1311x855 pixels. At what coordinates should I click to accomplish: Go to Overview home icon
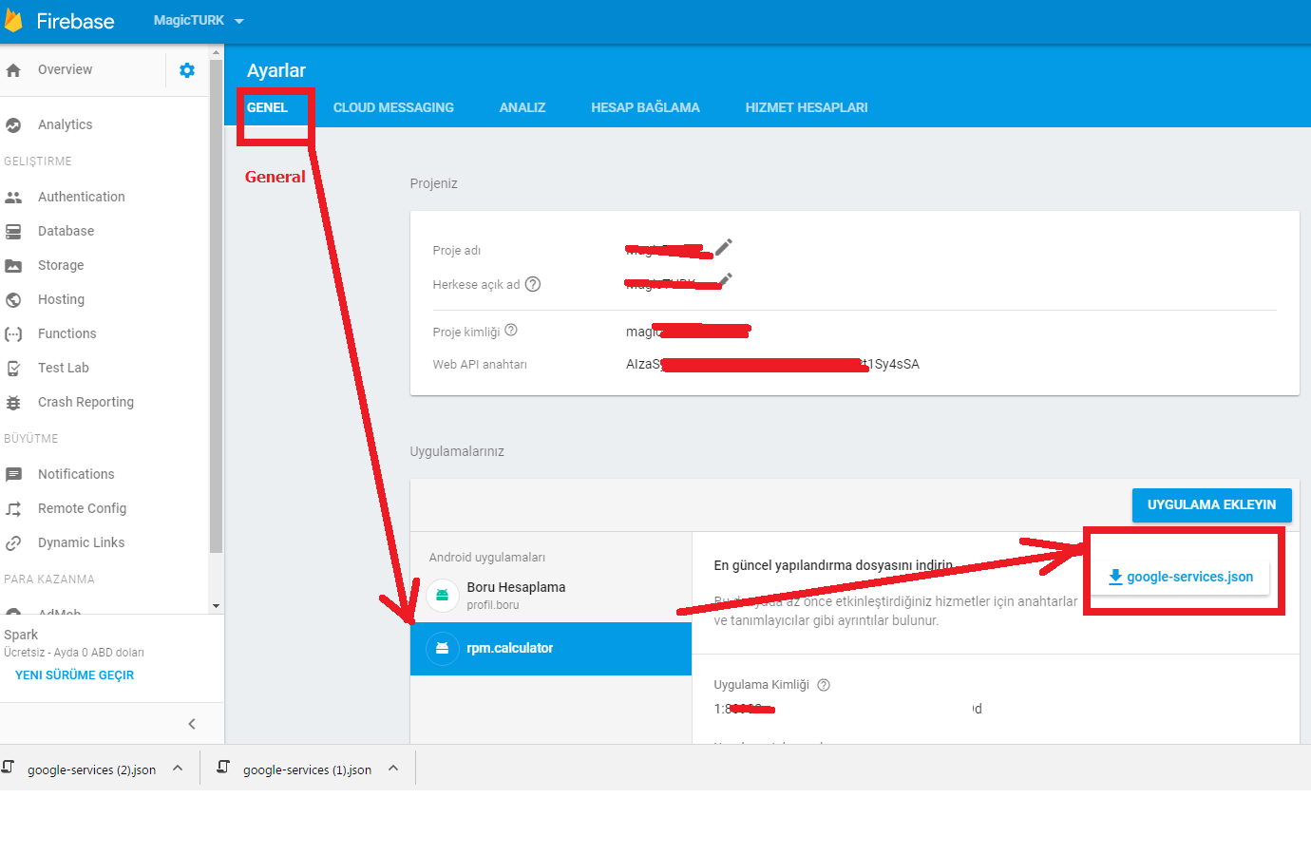coord(13,70)
